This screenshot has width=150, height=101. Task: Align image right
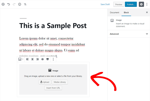coord(38,59)
